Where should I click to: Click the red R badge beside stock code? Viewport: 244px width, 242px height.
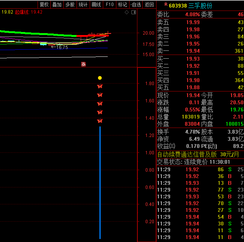point(166,5)
